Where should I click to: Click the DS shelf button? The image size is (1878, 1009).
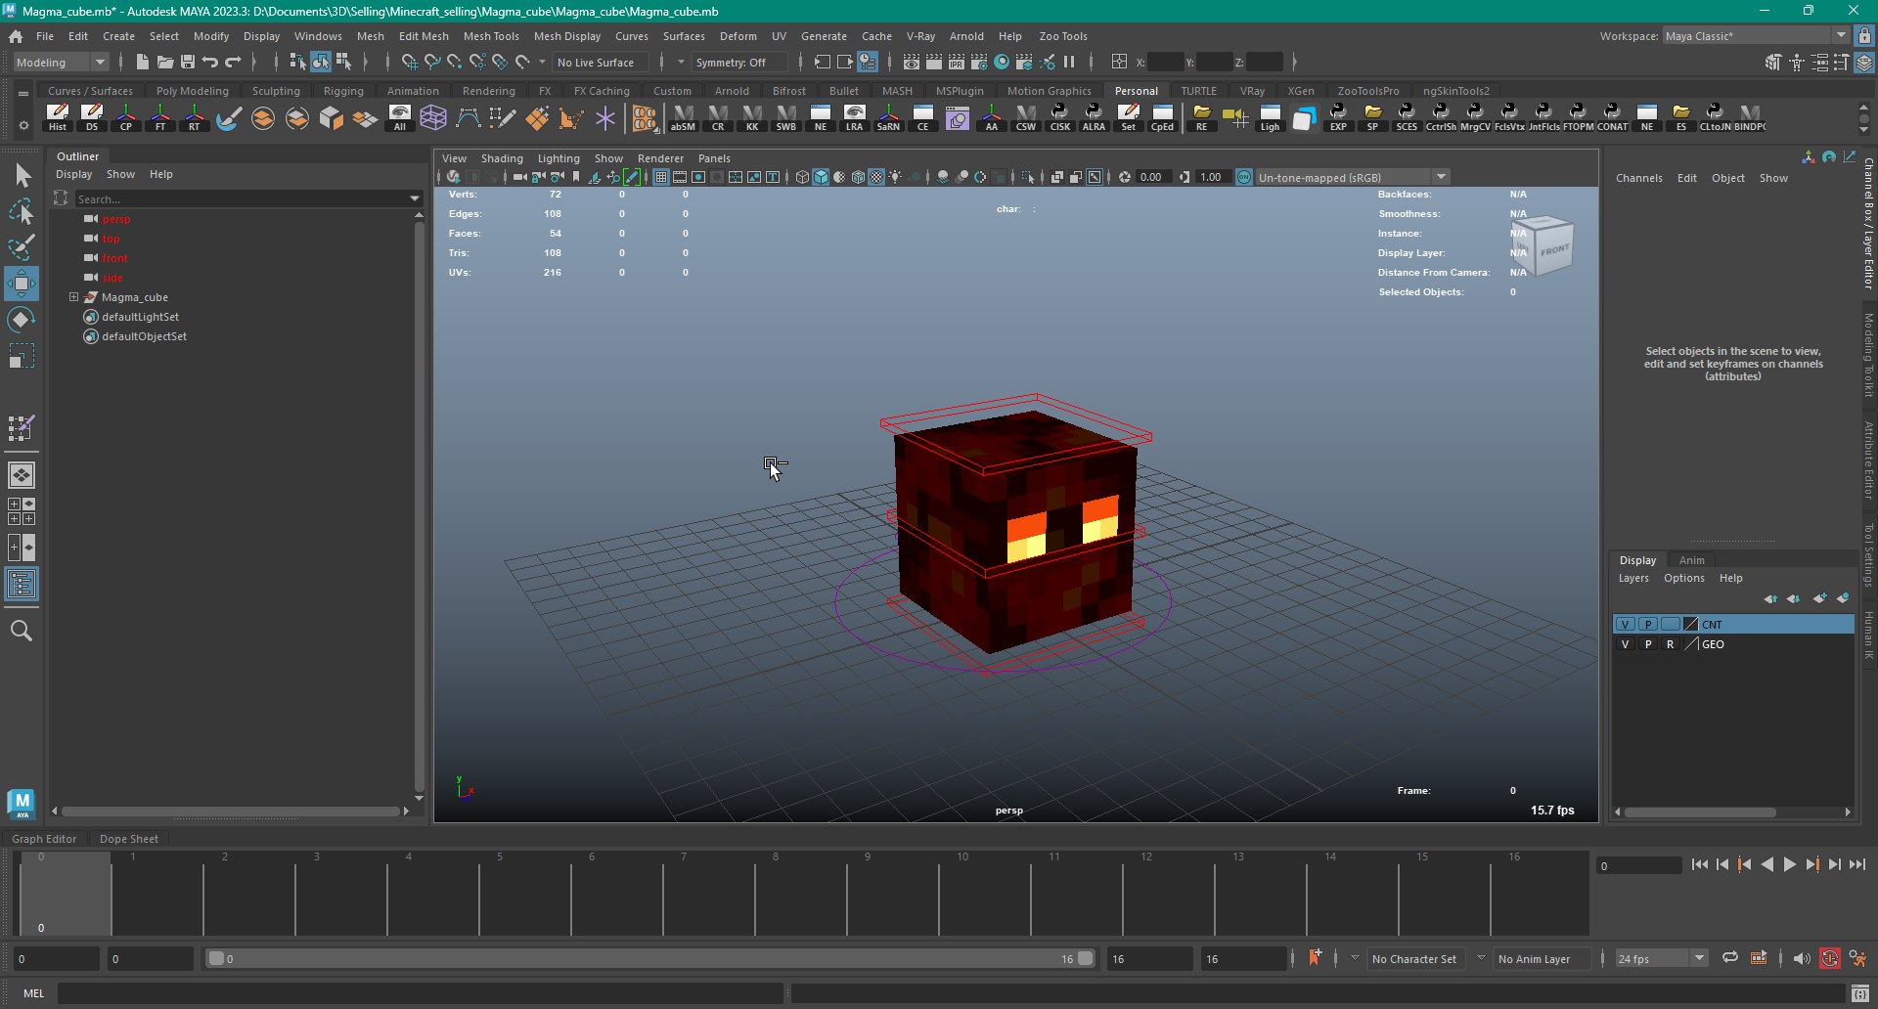tap(92, 117)
